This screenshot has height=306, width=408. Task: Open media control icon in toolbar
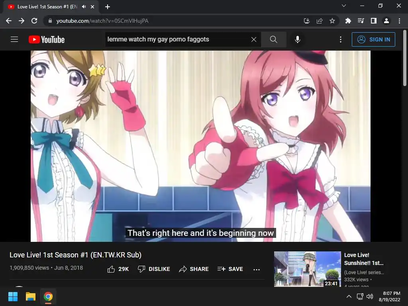361,21
